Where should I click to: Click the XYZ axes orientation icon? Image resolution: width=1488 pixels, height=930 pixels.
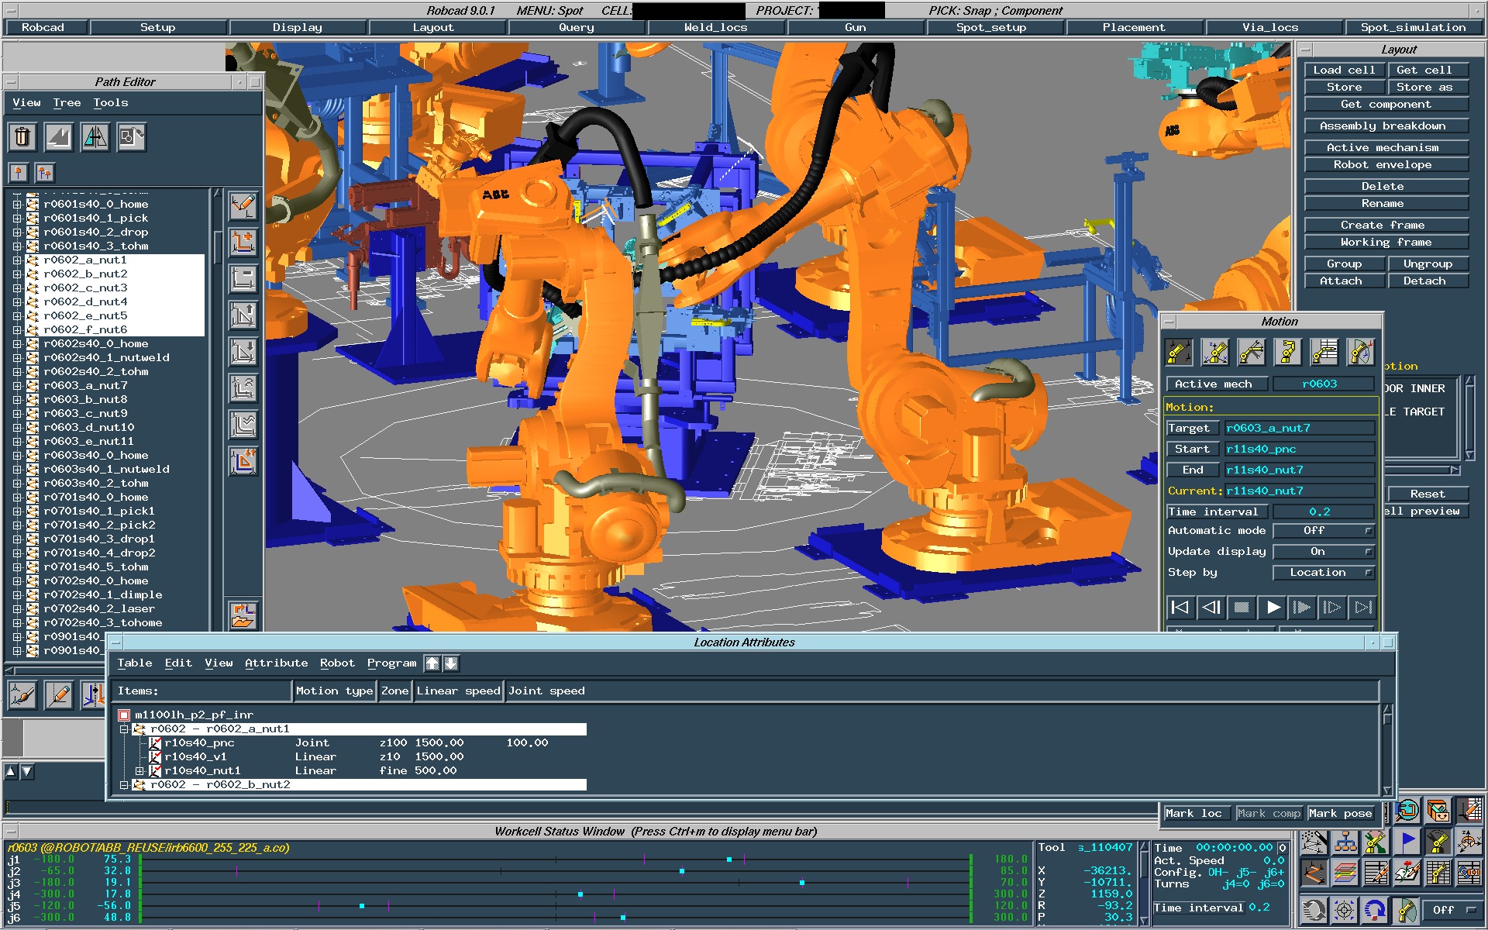(x=1469, y=842)
